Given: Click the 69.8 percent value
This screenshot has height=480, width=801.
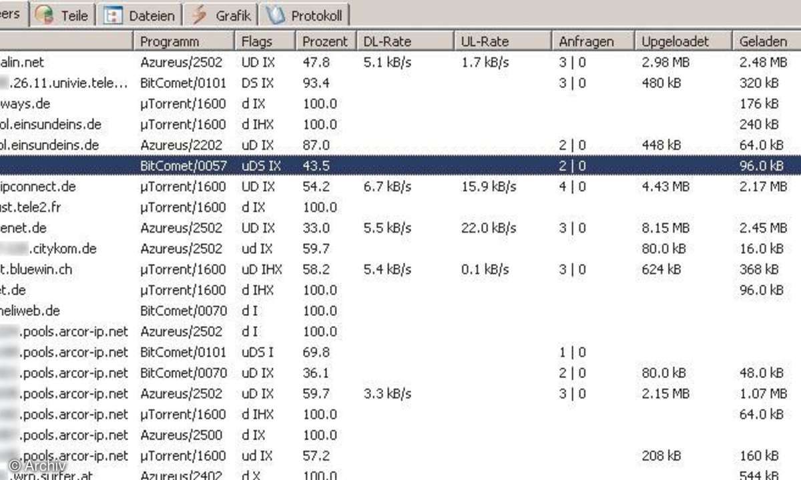Looking at the screenshot, I should coord(316,352).
